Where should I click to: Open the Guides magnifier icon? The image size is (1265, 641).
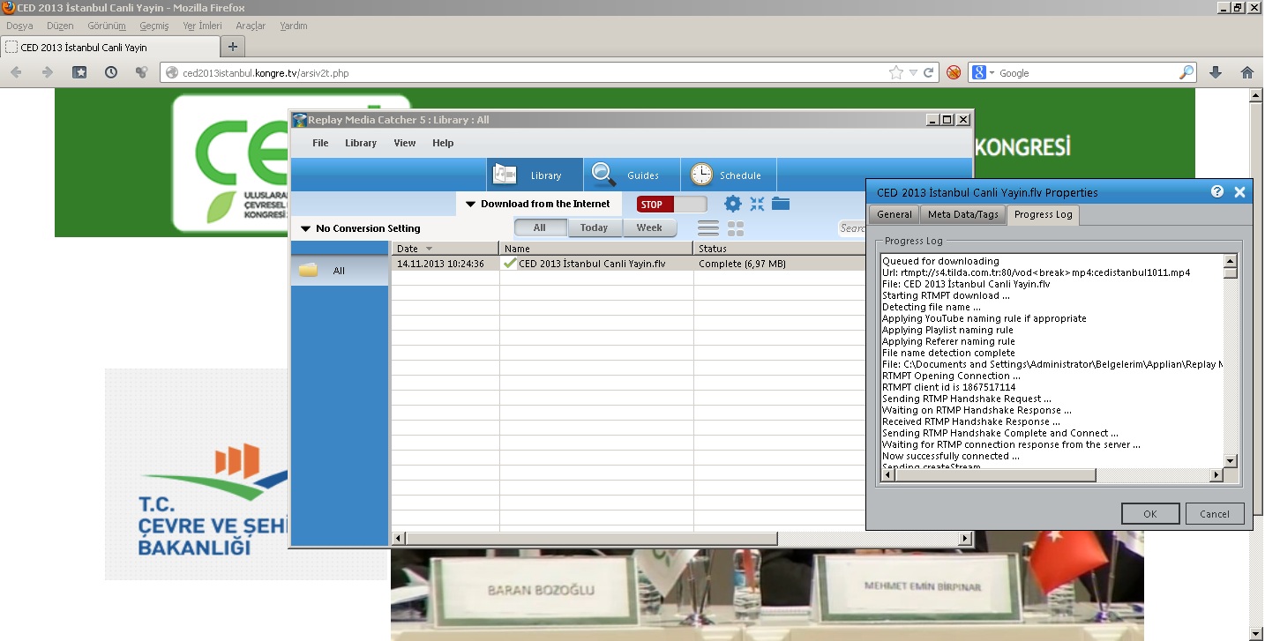pyautogui.click(x=604, y=175)
